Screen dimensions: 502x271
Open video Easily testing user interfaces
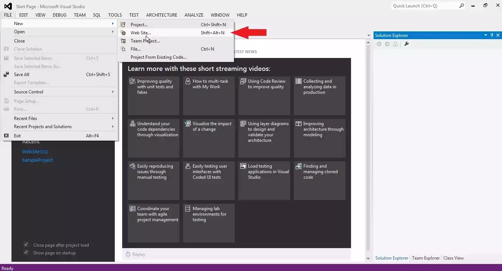point(209,181)
